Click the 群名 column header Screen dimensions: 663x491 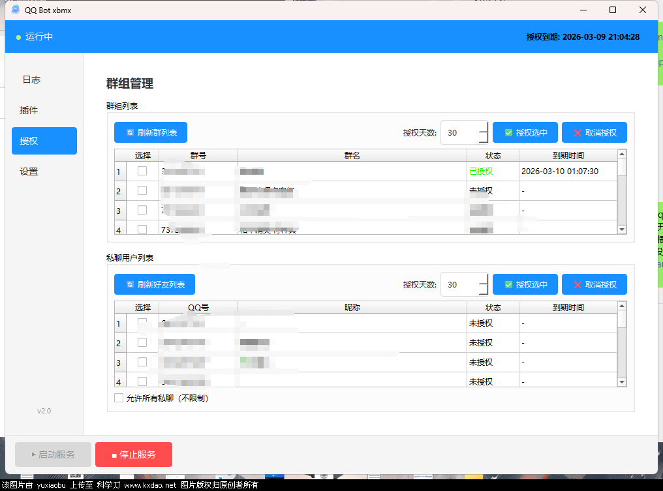(x=352, y=155)
